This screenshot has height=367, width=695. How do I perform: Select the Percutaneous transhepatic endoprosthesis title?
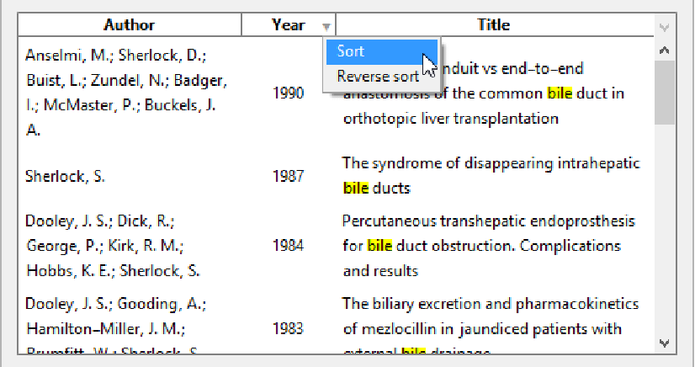(x=488, y=246)
